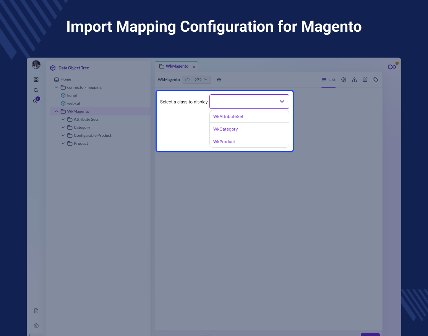Image resolution: width=428 pixels, height=336 pixels.
Task: Open notifications icon with badge 1
Action: pyautogui.click(x=36, y=100)
